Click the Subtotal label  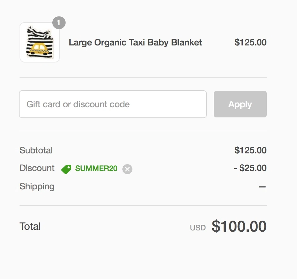[x=36, y=151]
